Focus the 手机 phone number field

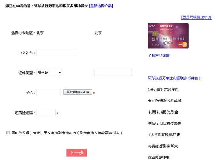point(49,92)
